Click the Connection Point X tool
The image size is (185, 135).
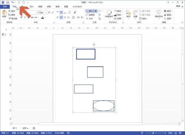click(100, 15)
